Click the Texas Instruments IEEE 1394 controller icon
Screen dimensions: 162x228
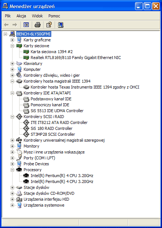(x=26, y=87)
